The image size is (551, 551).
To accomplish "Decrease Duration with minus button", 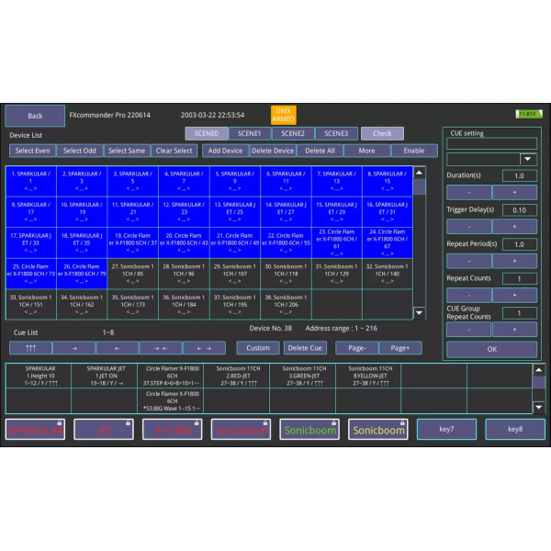I will point(468,192).
